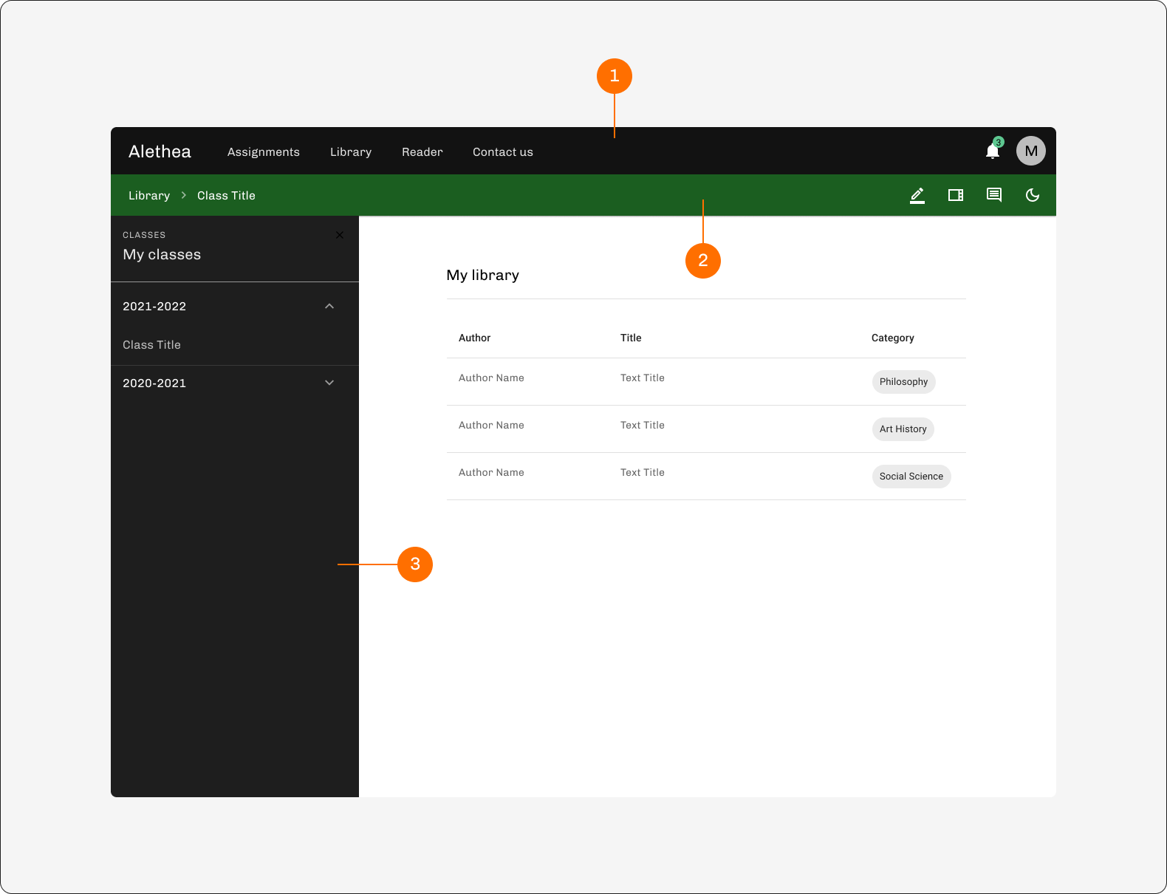
Task: Sort by Title column header
Action: click(631, 338)
